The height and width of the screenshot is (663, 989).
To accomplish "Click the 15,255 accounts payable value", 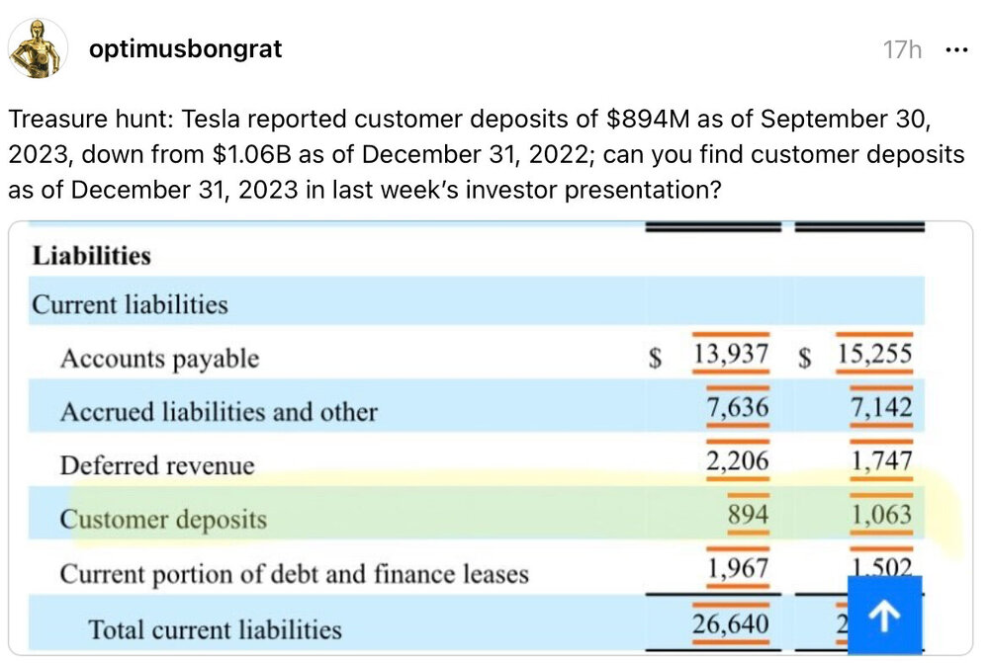I will tap(874, 355).
